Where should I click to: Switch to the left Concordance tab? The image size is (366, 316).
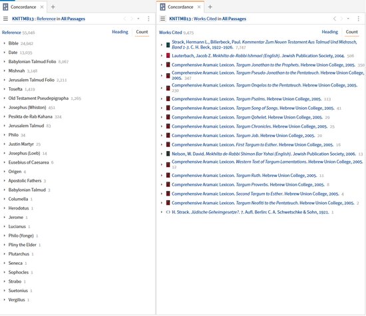coord(23,7)
